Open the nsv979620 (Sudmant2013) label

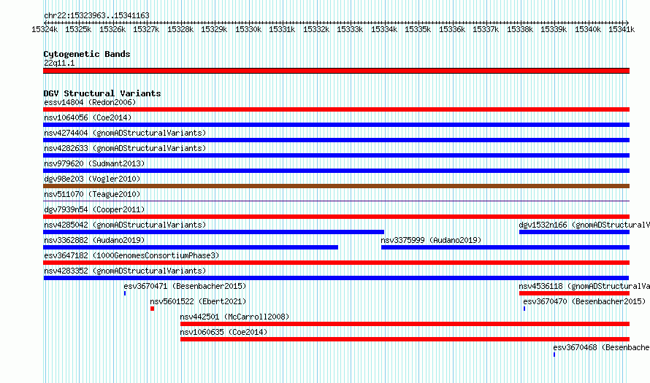94,163
